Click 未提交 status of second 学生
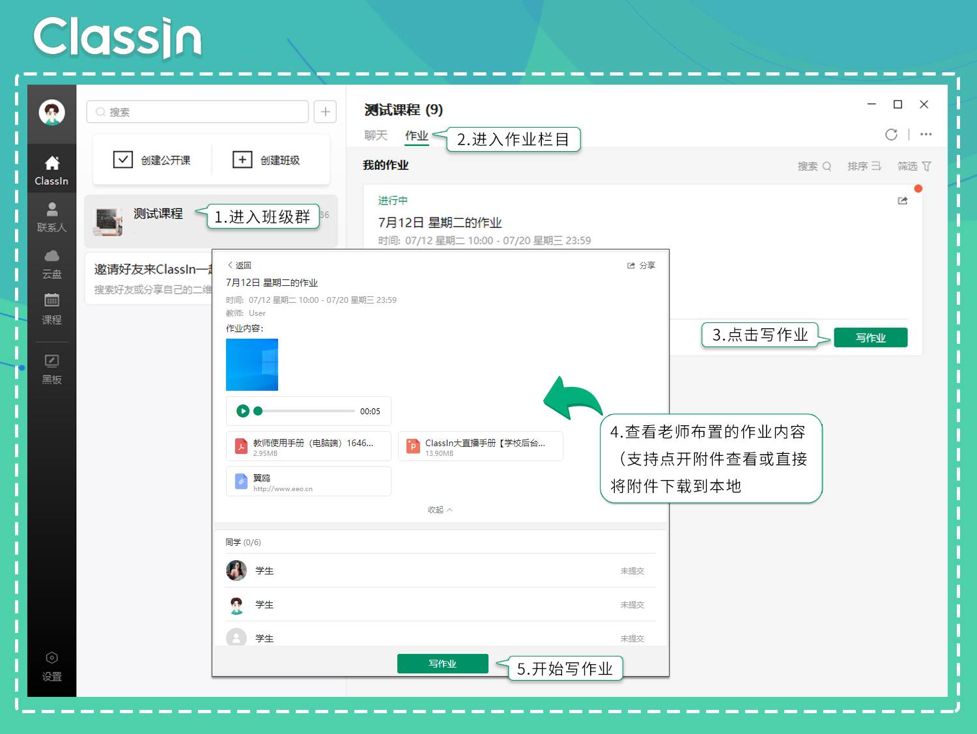Viewport: 977px width, 734px height. click(632, 605)
